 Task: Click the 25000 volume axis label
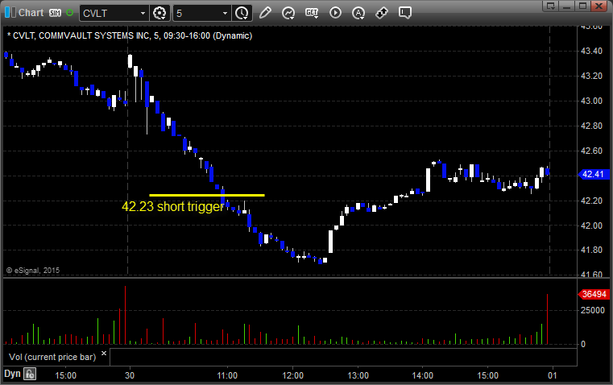pos(593,310)
